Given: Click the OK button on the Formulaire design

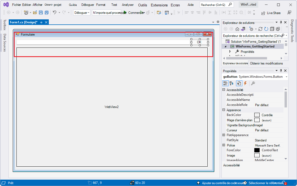Looking at the screenshot, I should click(199, 42).
